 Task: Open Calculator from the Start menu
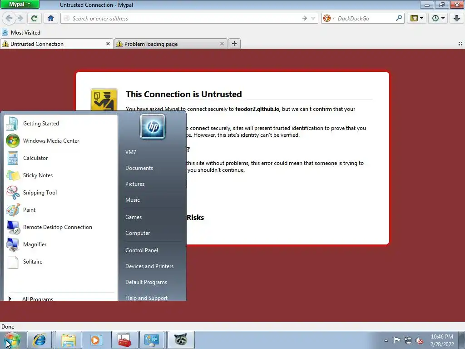(61, 158)
